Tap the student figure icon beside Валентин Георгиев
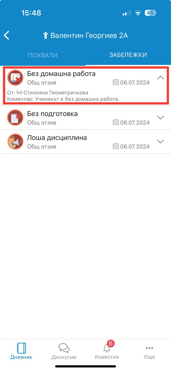Image resolution: width=171 pixels, height=371 pixels. pos(45,36)
